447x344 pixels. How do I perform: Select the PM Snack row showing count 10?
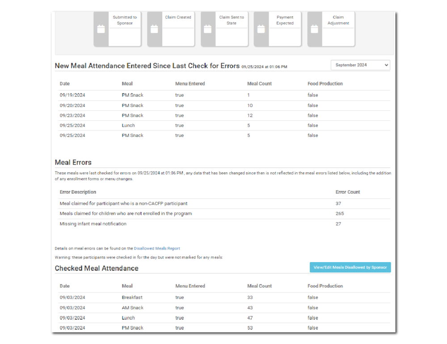click(x=179, y=105)
